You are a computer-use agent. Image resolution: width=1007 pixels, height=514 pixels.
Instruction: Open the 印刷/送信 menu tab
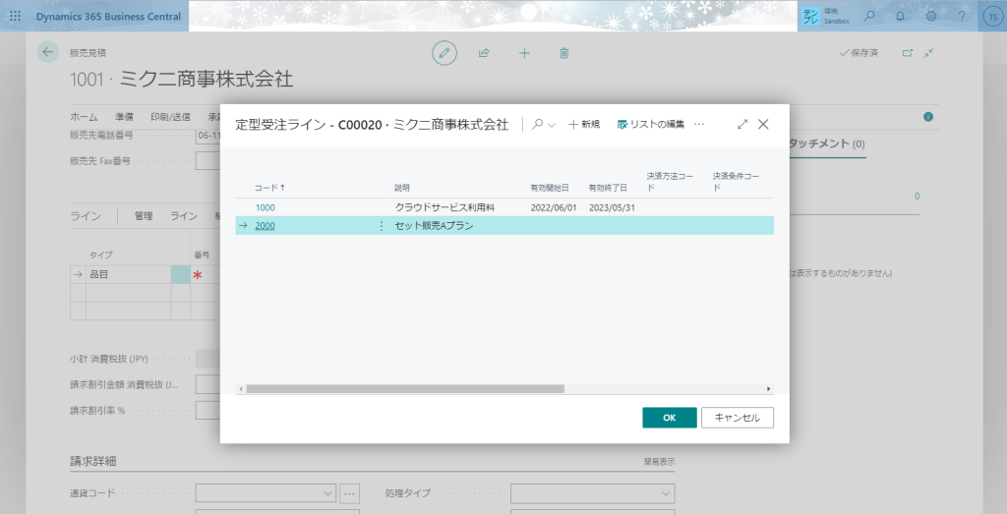tap(170, 117)
